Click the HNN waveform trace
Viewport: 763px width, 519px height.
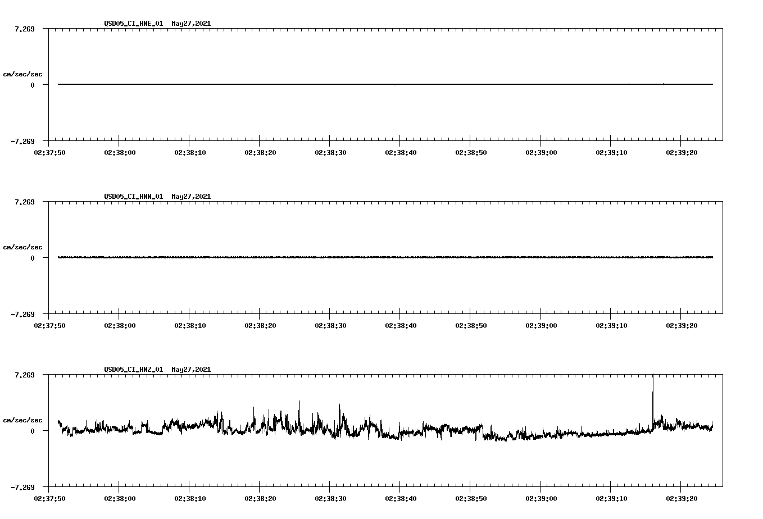[x=337, y=257]
